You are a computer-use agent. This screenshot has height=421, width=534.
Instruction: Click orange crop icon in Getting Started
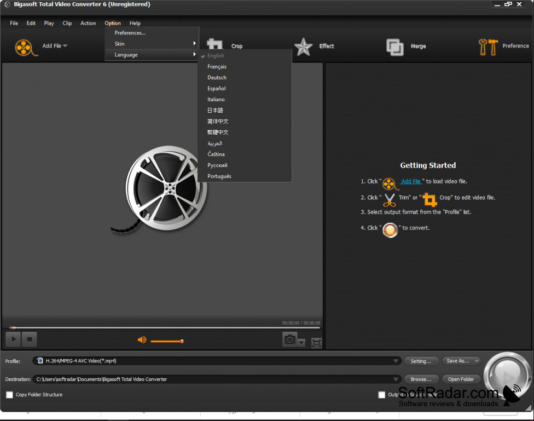point(429,200)
